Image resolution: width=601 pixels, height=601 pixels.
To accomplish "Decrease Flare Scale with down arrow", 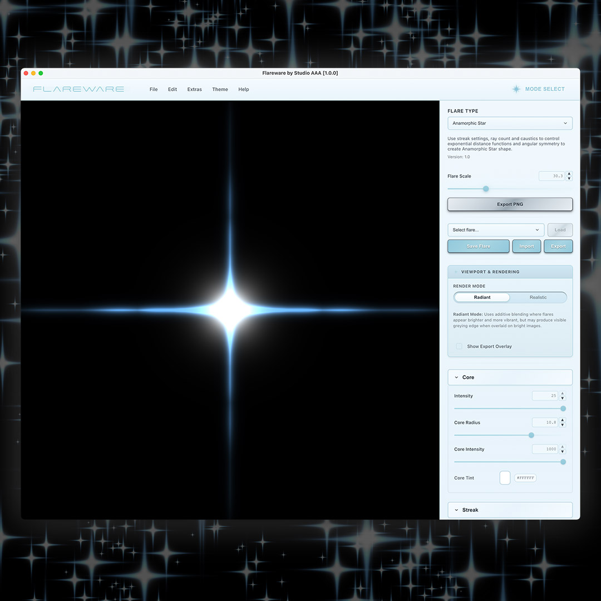I will tap(569, 178).
